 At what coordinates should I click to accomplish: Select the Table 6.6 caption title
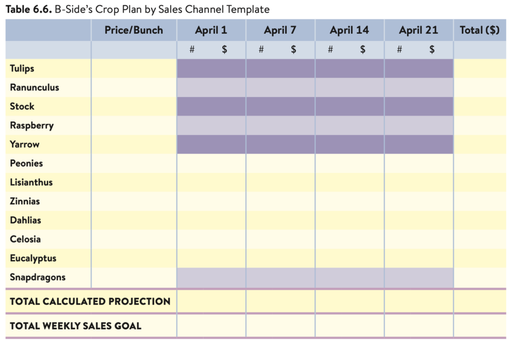(x=137, y=9)
